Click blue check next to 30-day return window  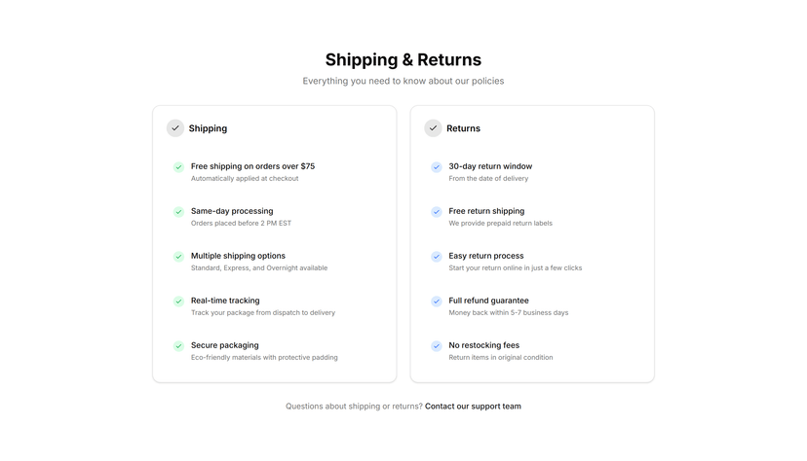click(437, 167)
